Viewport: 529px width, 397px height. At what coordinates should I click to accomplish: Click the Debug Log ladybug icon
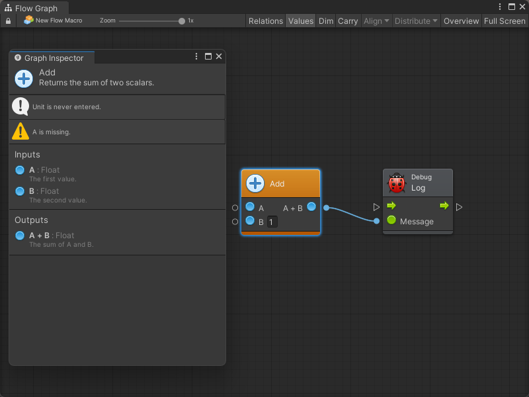[397, 183]
